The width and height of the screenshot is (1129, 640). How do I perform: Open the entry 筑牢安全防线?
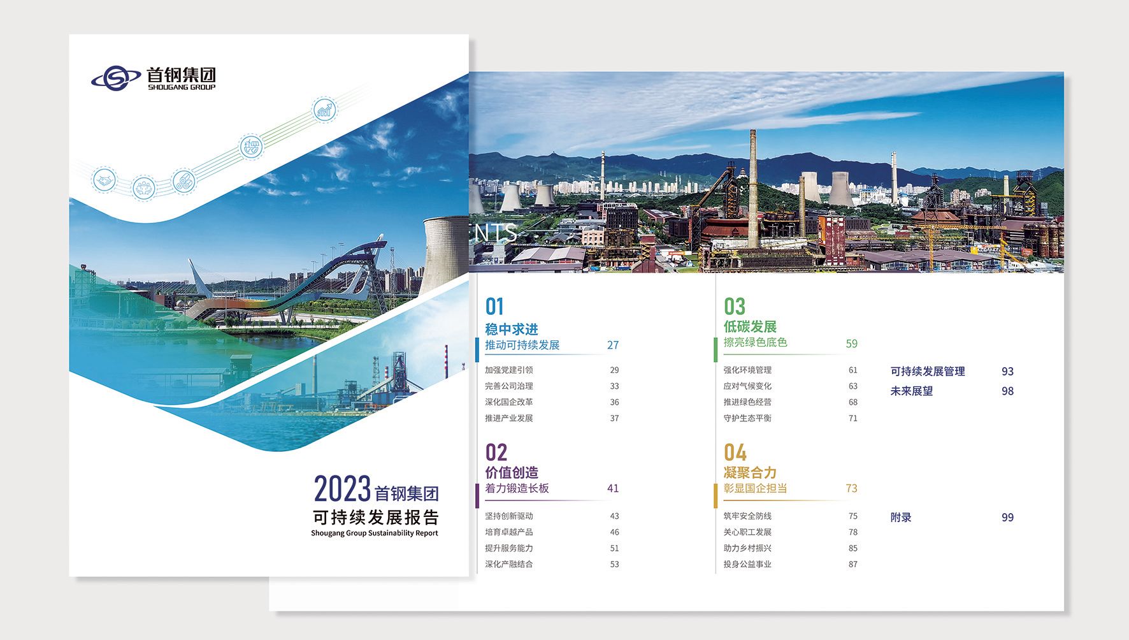(747, 516)
